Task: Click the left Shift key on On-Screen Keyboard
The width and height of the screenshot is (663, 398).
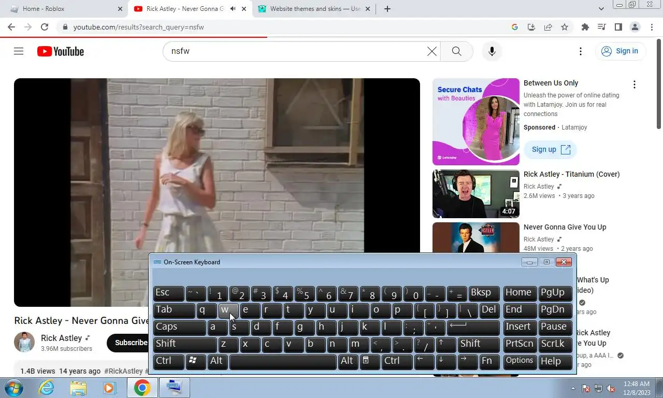Action: tap(185, 344)
